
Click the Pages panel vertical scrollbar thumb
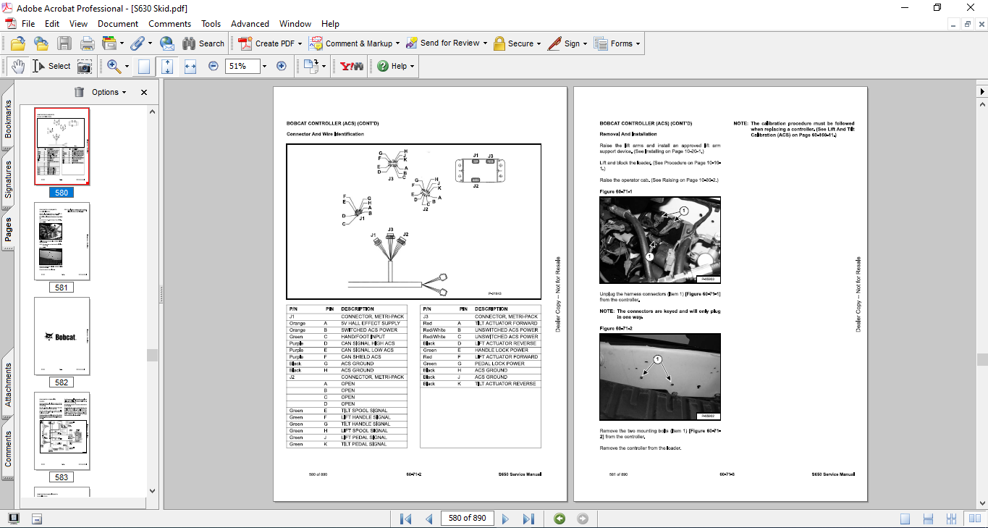coord(152,355)
